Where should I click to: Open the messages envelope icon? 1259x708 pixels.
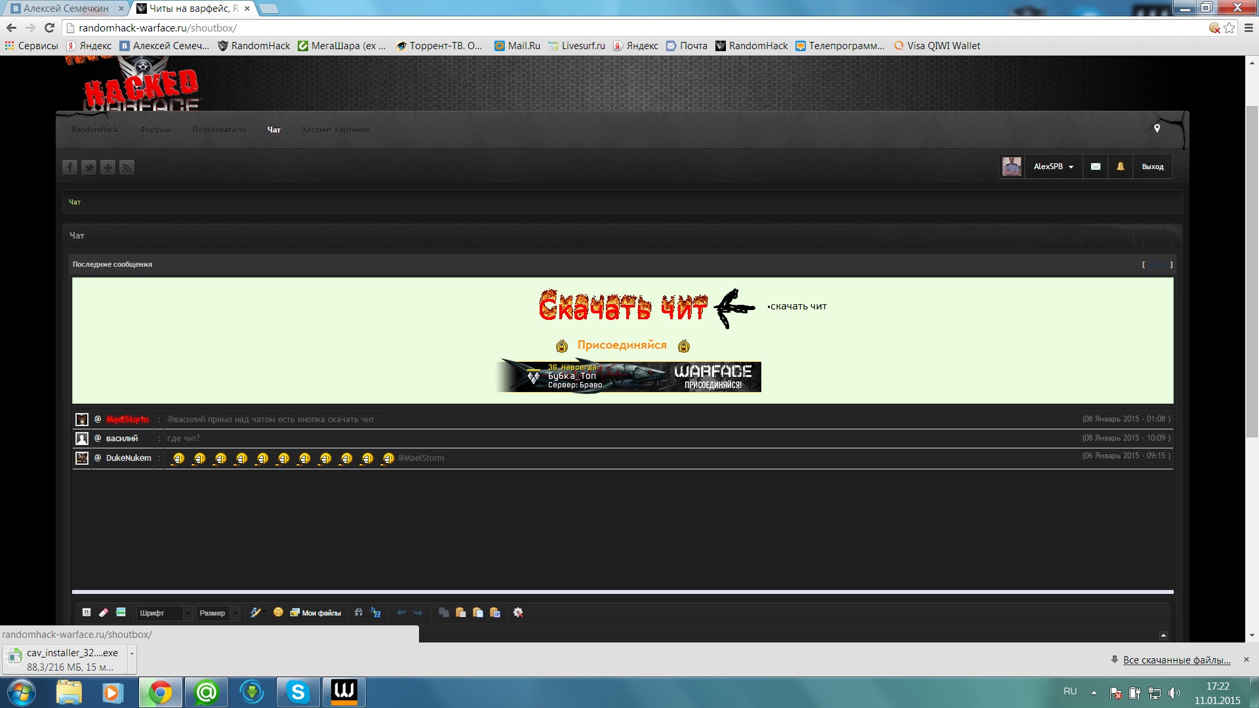tap(1095, 167)
